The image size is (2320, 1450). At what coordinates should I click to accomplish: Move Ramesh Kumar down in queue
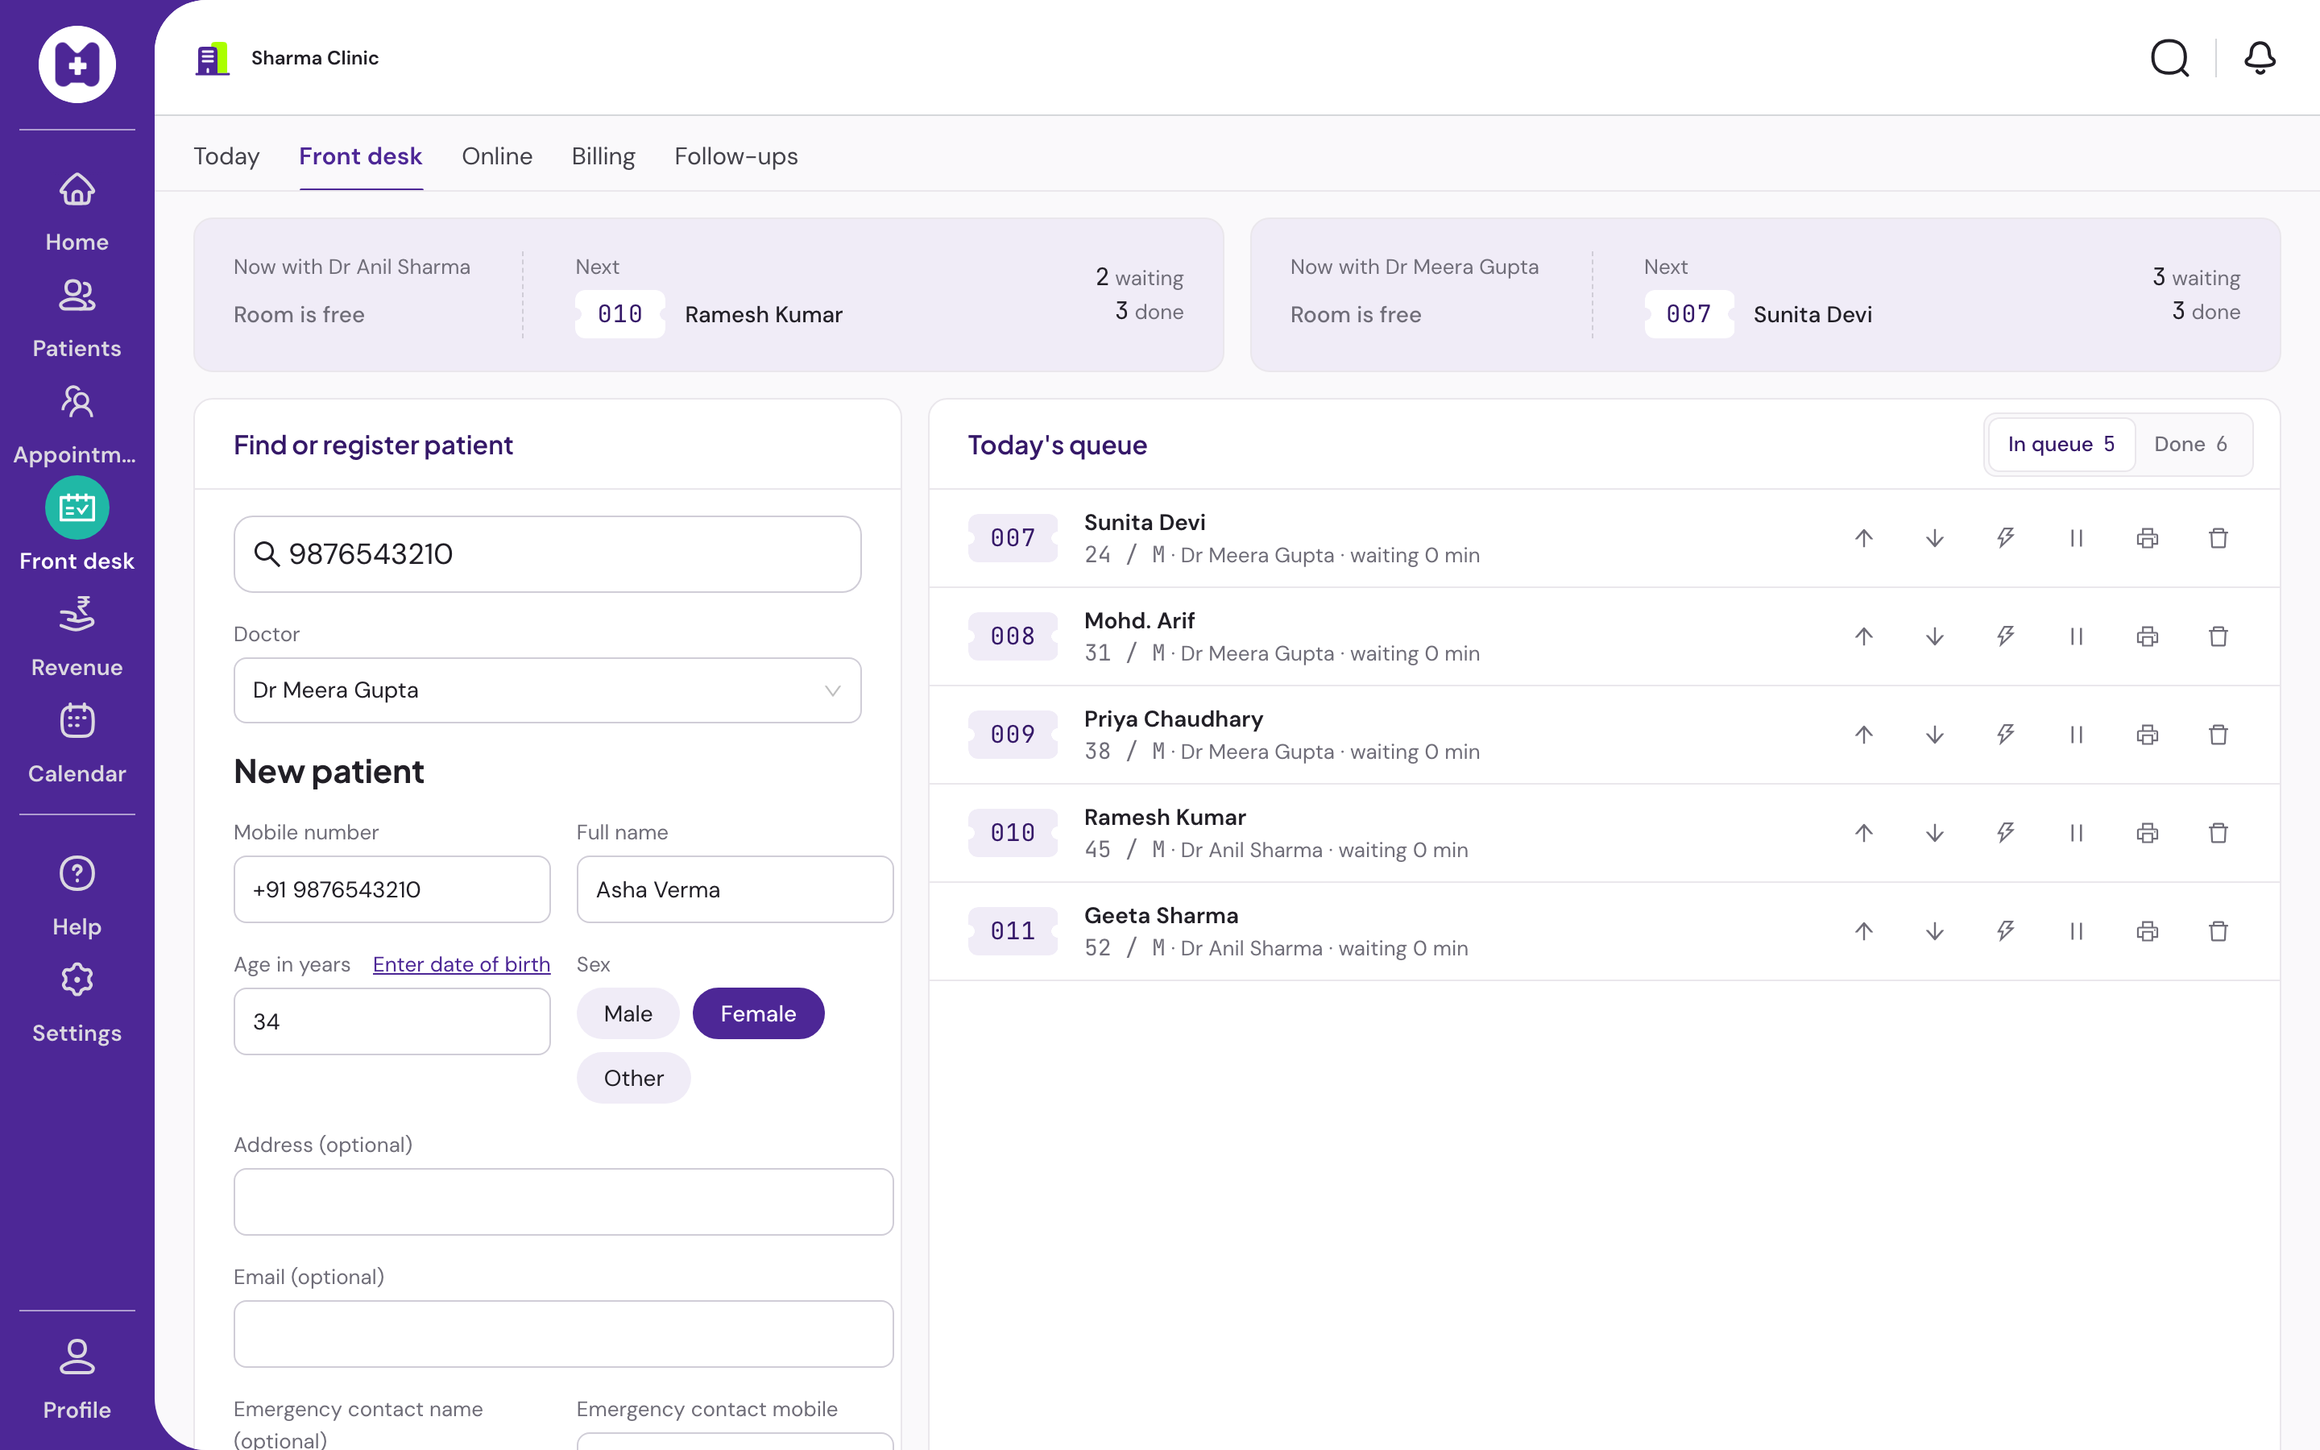tap(1935, 832)
